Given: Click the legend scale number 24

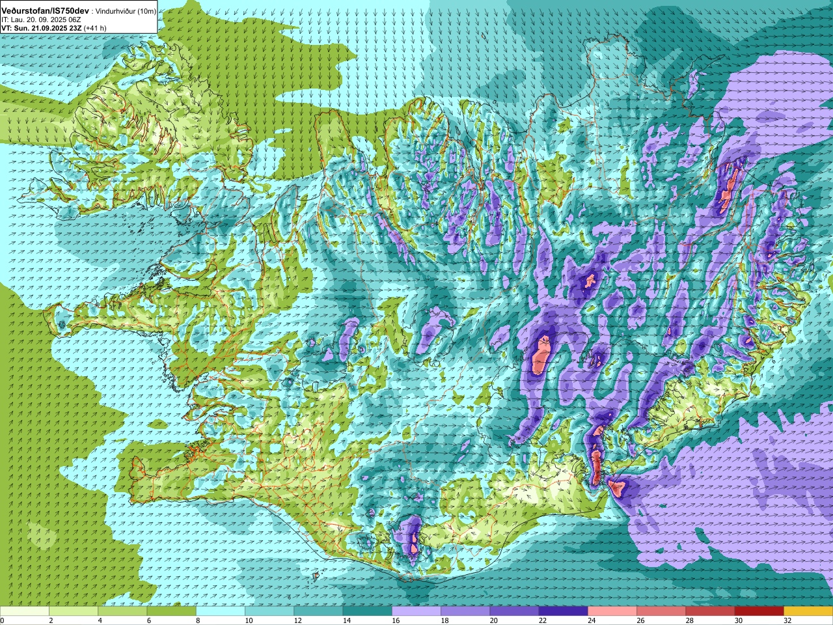Looking at the screenshot, I should [592, 620].
